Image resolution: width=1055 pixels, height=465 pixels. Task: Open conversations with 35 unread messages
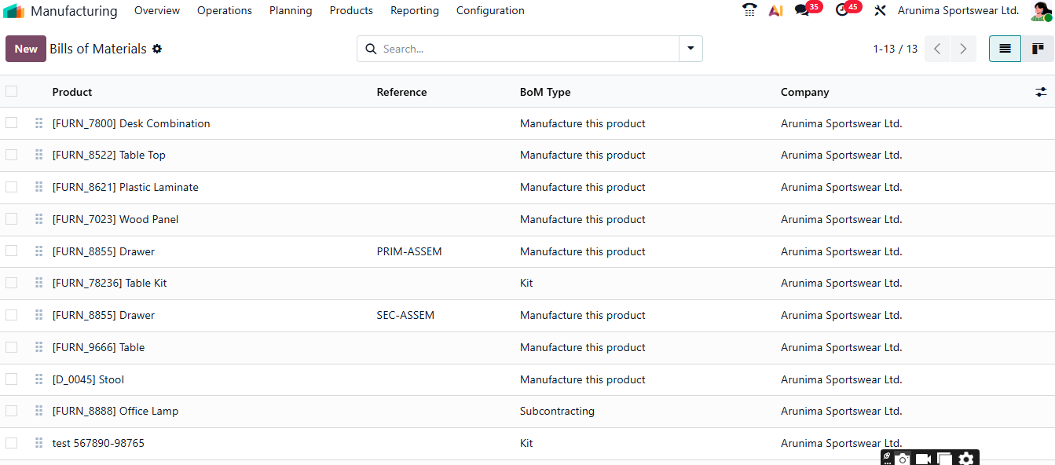(801, 10)
